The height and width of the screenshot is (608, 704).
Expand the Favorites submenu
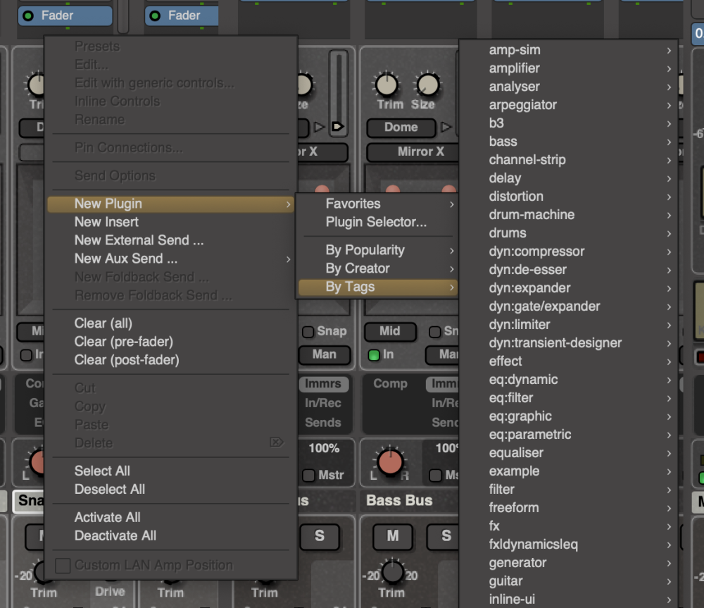click(377, 204)
